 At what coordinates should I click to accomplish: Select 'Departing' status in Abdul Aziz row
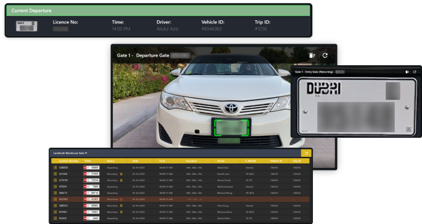[112, 167]
